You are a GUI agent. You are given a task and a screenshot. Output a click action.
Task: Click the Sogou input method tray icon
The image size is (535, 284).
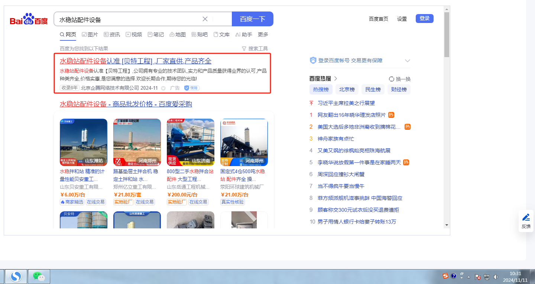click(x=445, y=276)
